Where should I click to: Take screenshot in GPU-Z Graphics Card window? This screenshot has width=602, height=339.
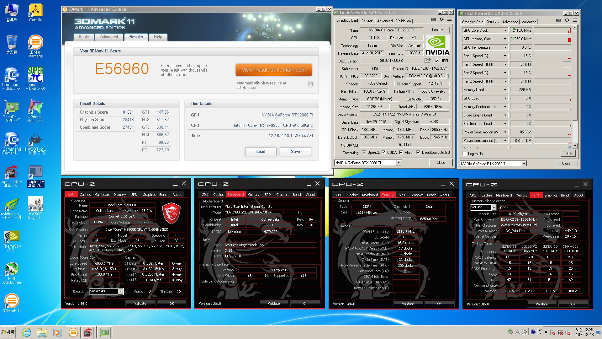point(433,19)
